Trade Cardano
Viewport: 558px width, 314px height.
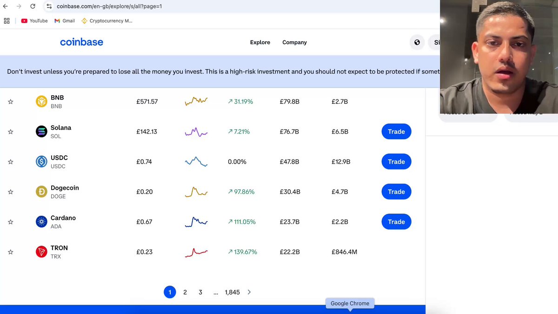point(396,222)
